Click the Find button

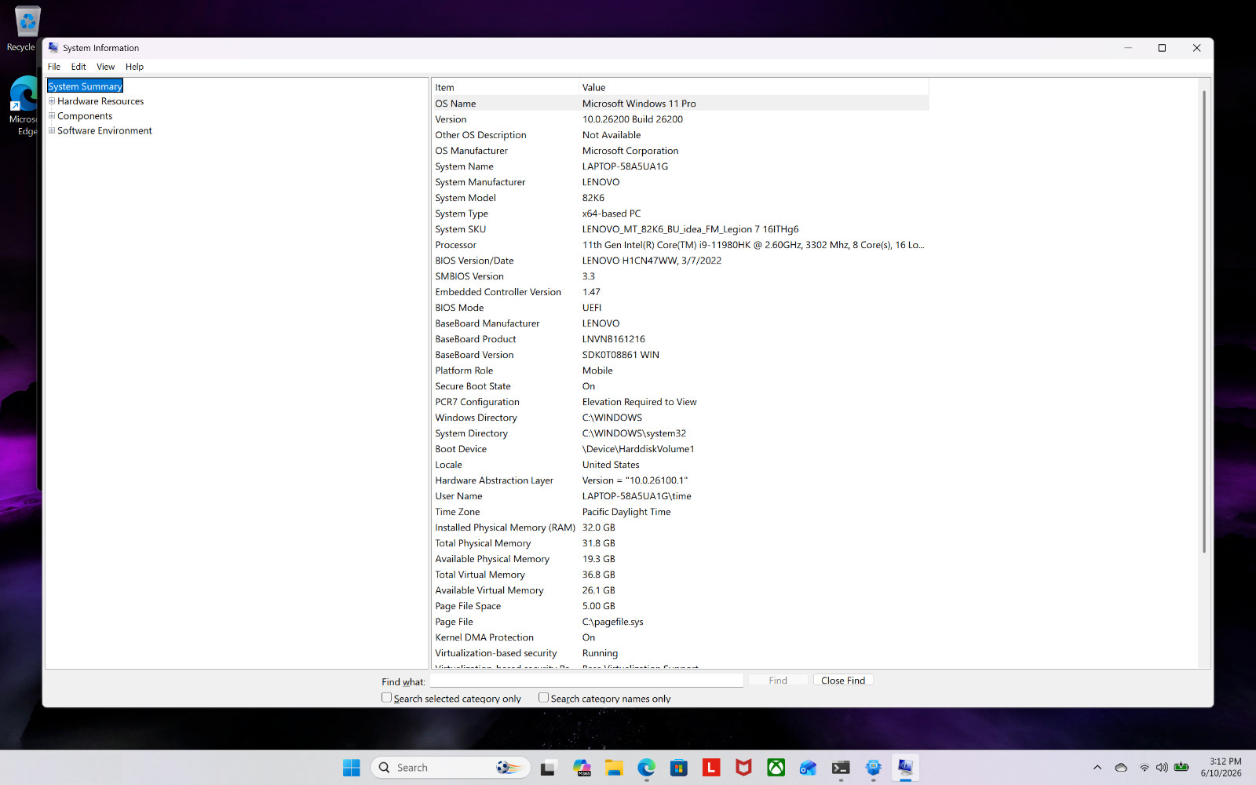(778, 681)
